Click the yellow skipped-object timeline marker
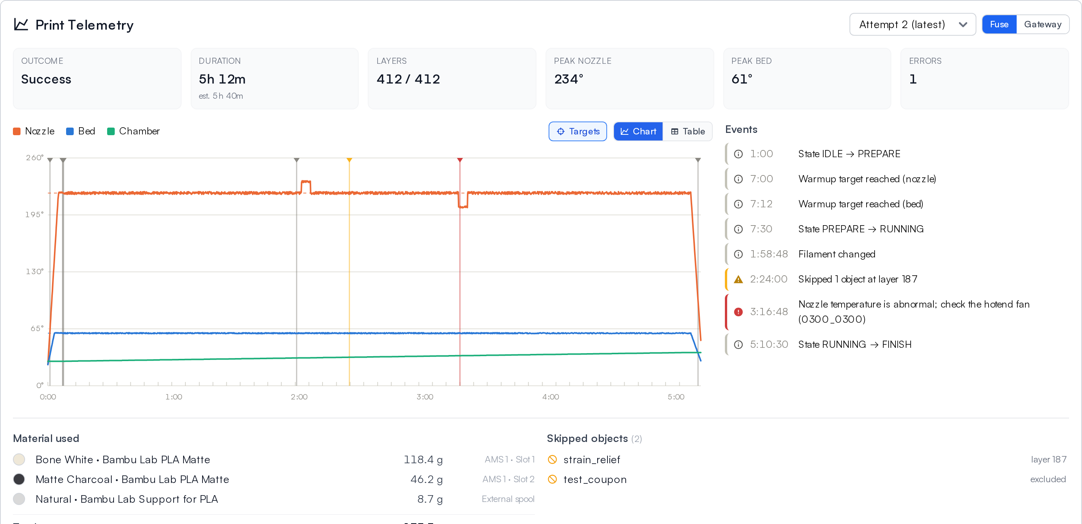Image resolution: width=1082 pixels, height=524 pixels. pyautogui.click(x=349, y=160)
